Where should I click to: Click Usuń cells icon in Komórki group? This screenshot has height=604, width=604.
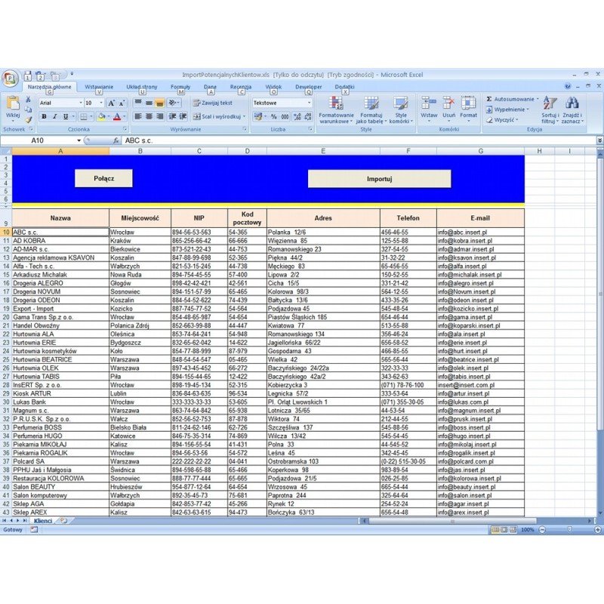[448, 106]
